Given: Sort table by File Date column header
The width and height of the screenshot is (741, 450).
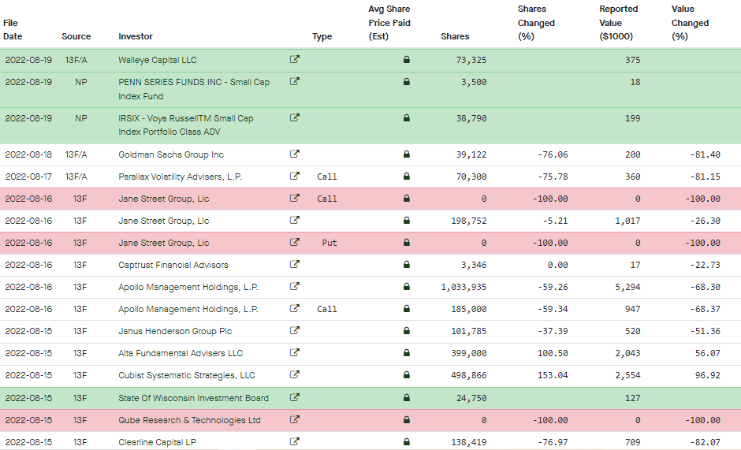Looking at the screenshot, I should click(13, 29).
